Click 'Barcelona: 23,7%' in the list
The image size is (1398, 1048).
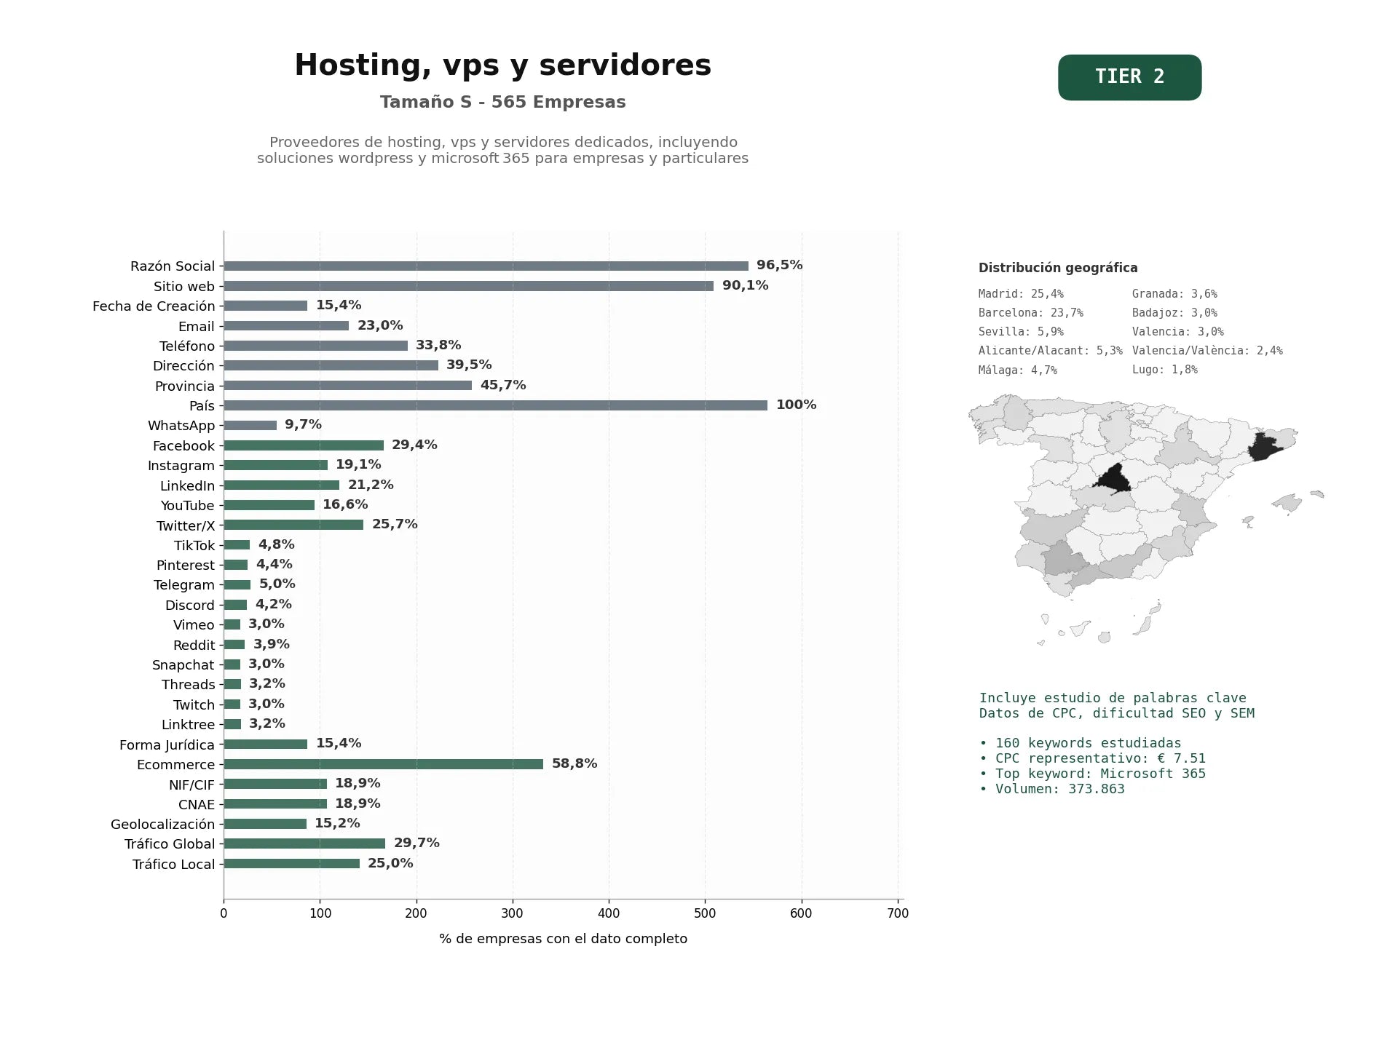(1031, 313)
